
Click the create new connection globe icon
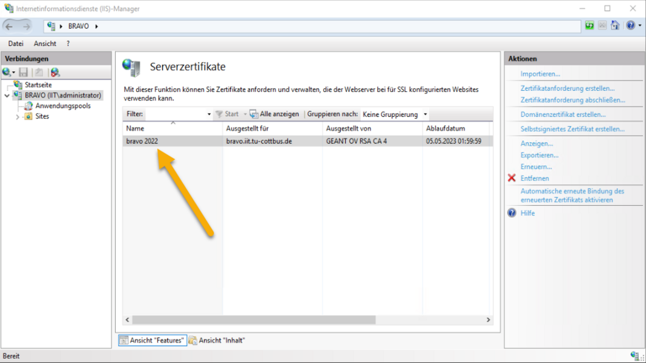(x=7, y=72)
